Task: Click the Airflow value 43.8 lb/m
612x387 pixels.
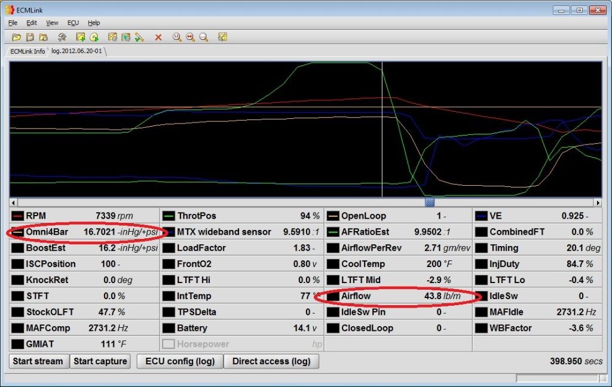Action: point(442,296)
